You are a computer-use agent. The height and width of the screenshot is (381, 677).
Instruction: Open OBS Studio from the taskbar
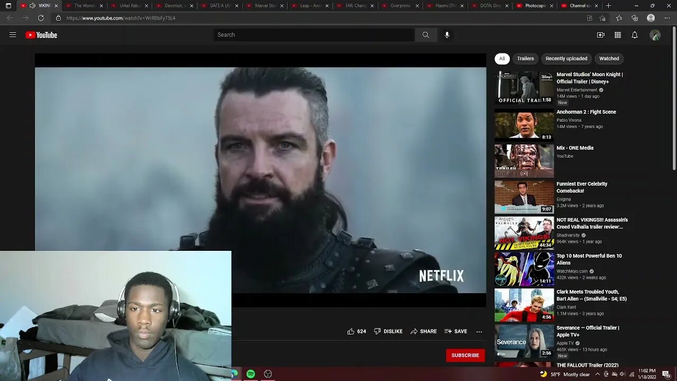(268, 374)
